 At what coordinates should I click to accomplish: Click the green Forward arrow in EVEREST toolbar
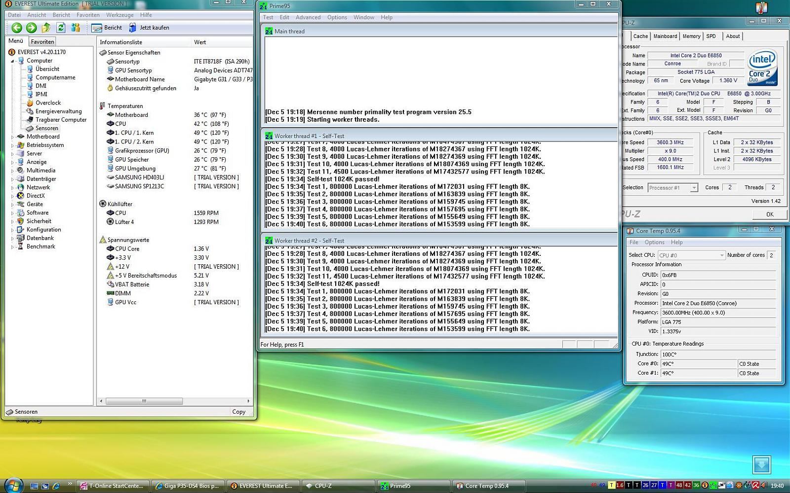(31, 28)
